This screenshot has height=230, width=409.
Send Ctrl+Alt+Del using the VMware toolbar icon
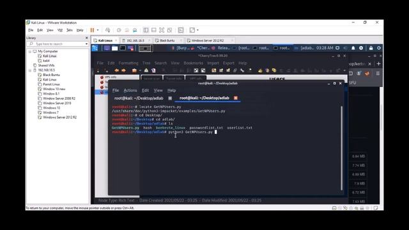coord(108,30)
